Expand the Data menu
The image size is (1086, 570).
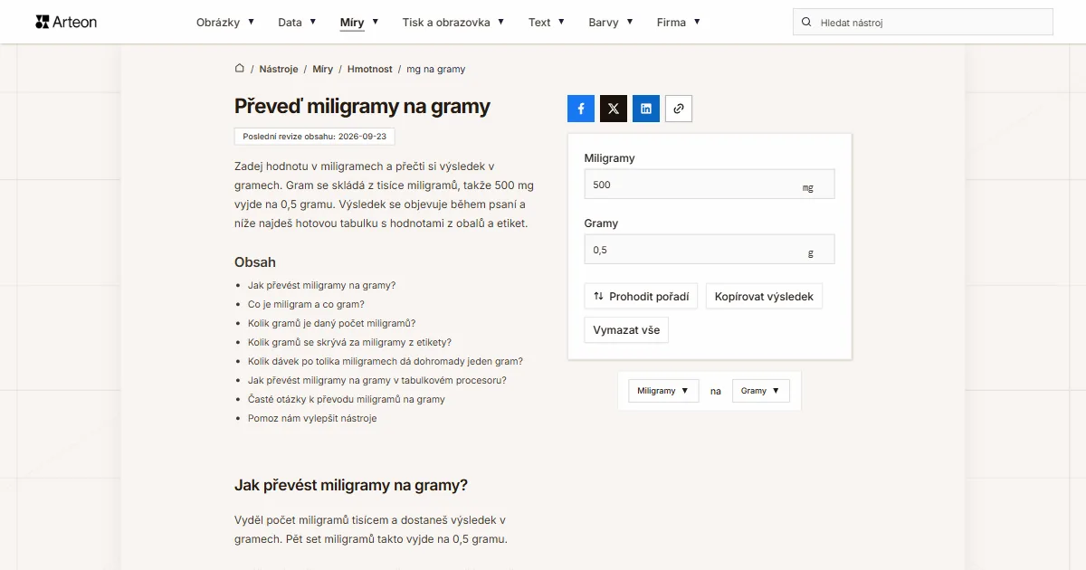click(x=297, y=22)
